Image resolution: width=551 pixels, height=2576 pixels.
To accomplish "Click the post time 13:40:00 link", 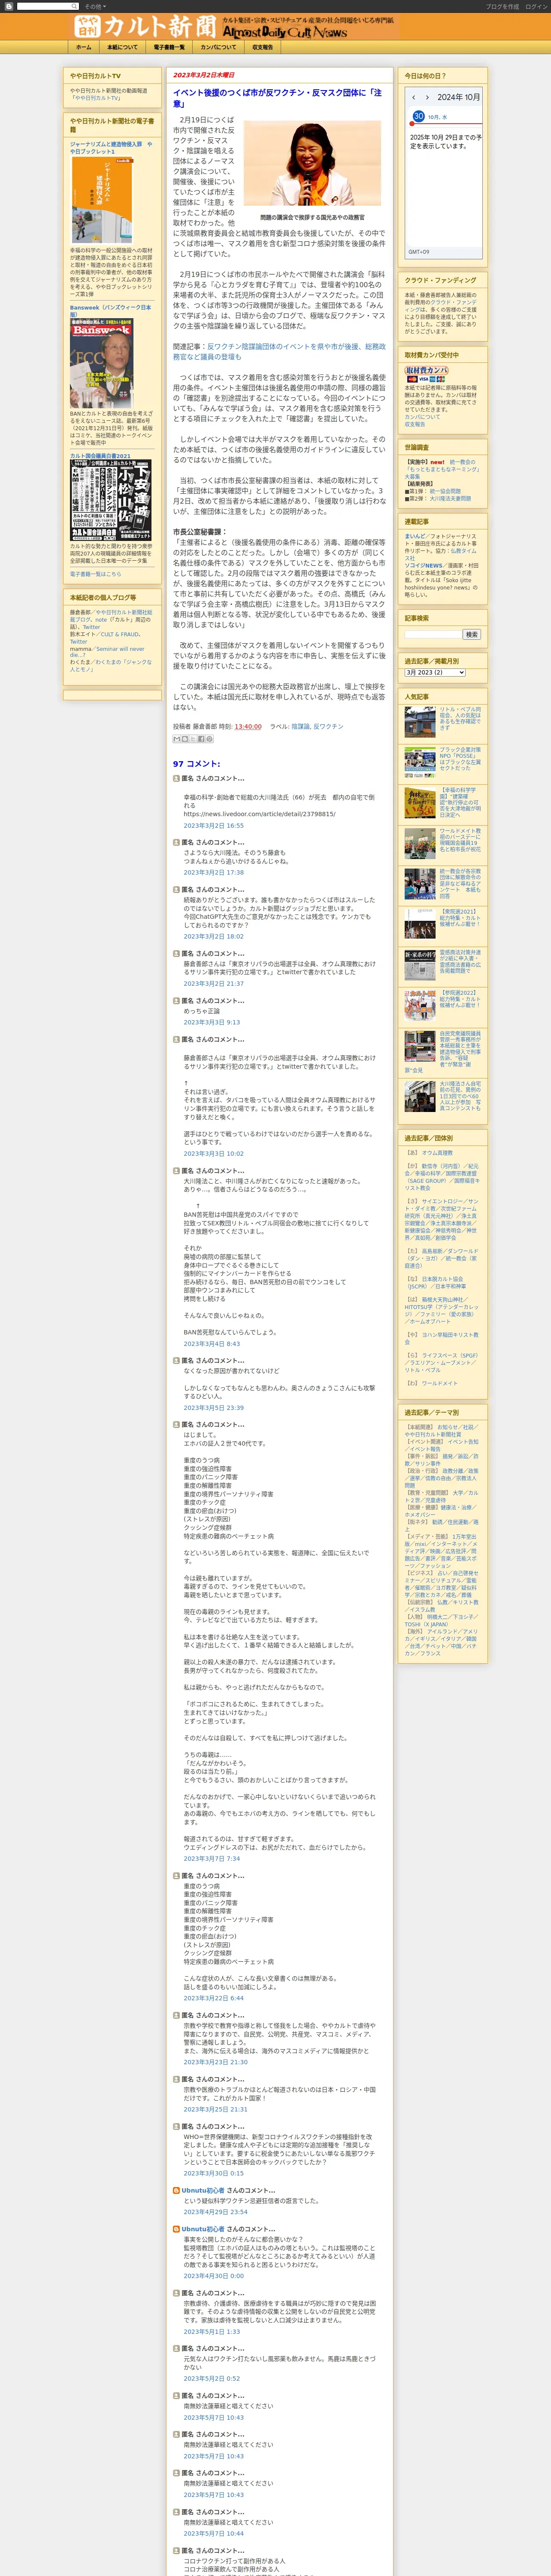I will [248, 726].
